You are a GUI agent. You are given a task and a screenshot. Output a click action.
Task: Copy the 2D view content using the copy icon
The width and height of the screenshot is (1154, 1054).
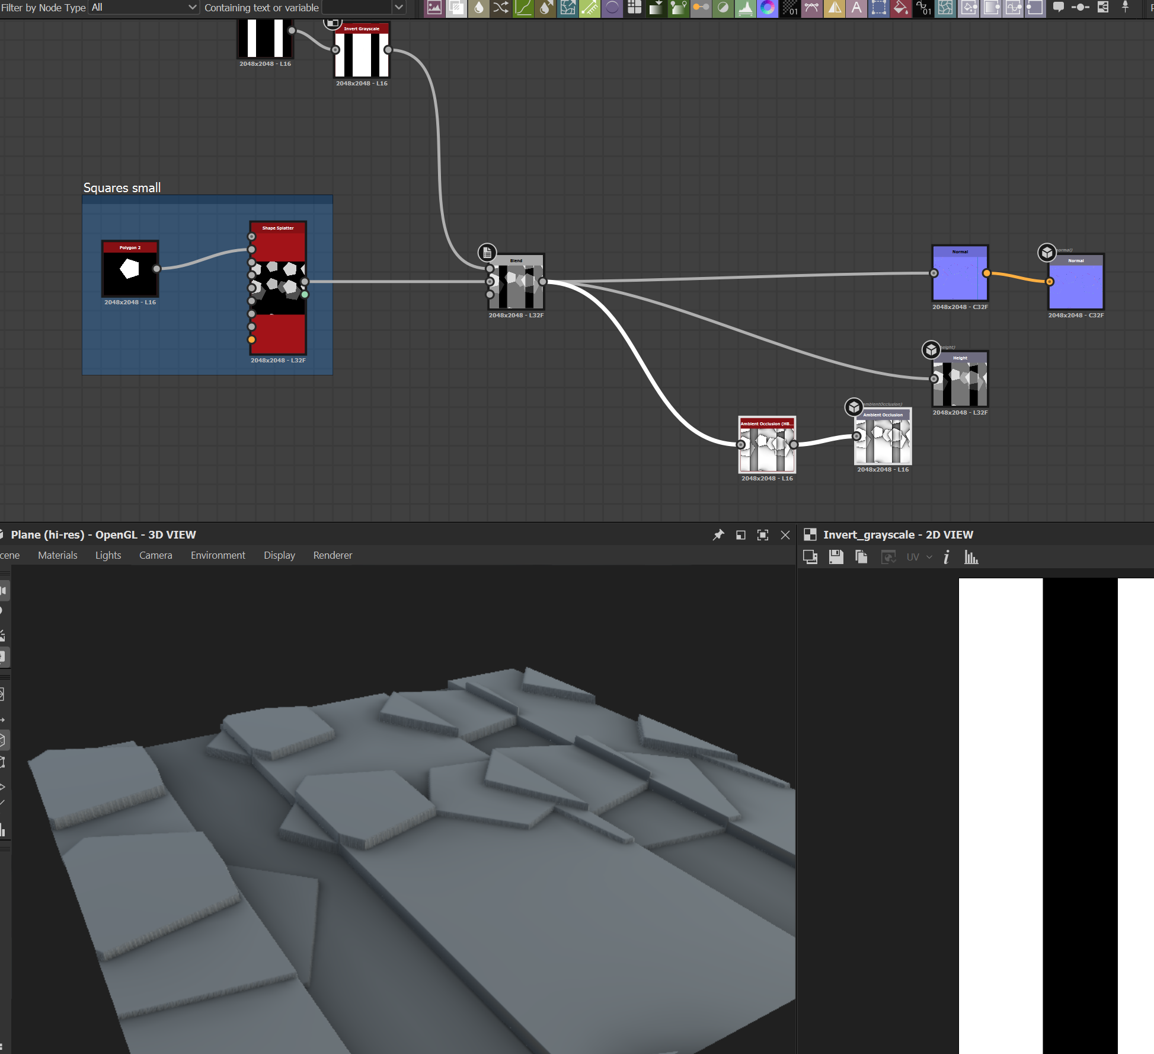(x=861, y=557)
